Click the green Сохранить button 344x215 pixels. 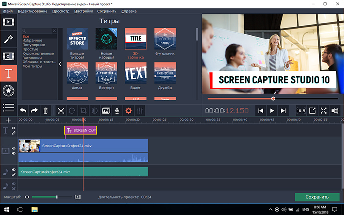pyautogui.click(x=317, y=197)
